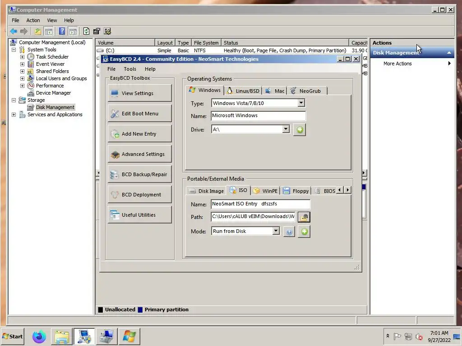Open the Drive dropdown showing A:\
This screenshot has height=346, width=462.
(286, 129)
